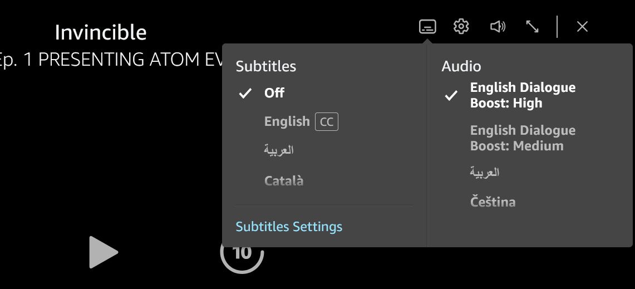Click the Subtitles section heading
635x289 pixels.
pyautogui.click(x=266, y=66)
